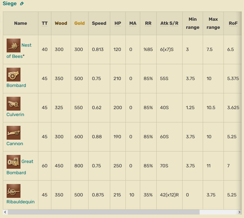Select the 800 gold cost for Great Bombard
Viewport: 244px width, 218px height.
tap(78, 166)
